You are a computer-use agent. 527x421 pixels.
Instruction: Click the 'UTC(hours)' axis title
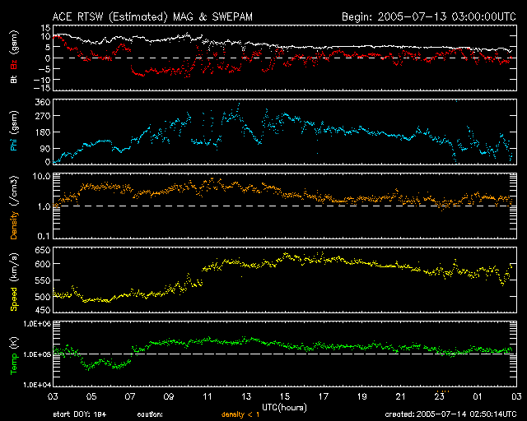284,408
